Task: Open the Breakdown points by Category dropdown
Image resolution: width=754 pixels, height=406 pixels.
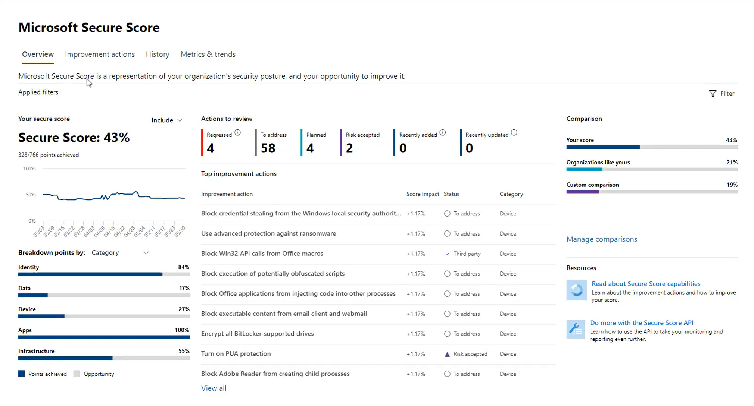Action: click(120, 253)
